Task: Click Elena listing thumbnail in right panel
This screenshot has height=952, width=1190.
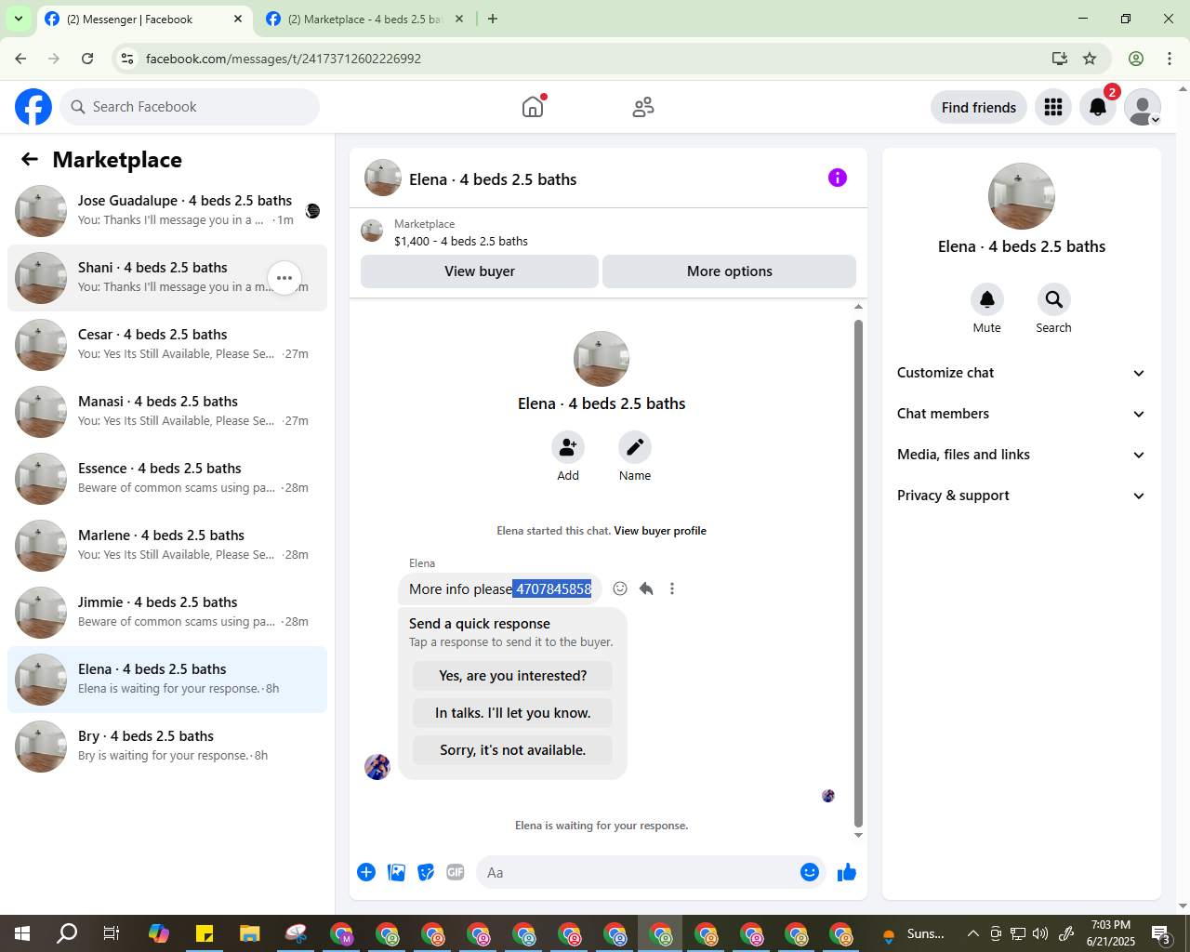Action: (x=1022, y=196)
